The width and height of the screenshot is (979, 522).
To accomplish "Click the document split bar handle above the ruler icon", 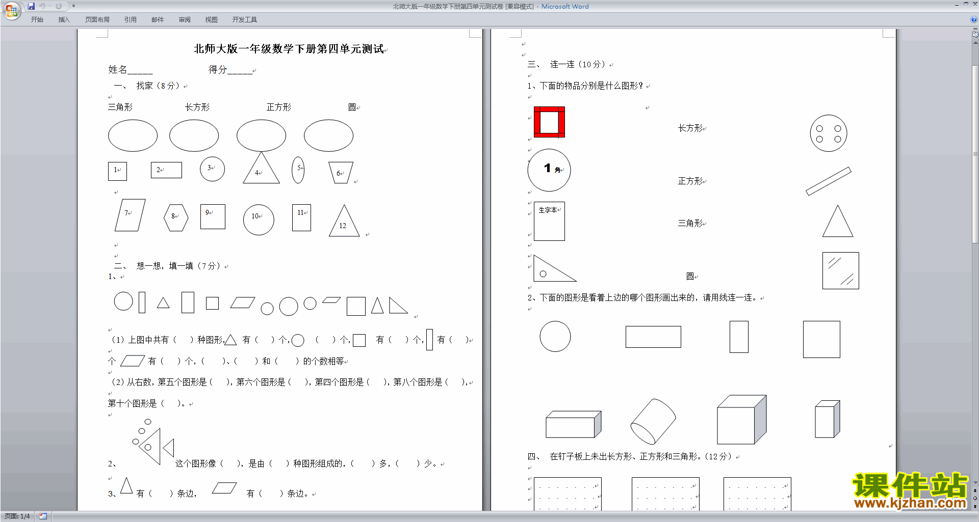I will coord(975,30).
